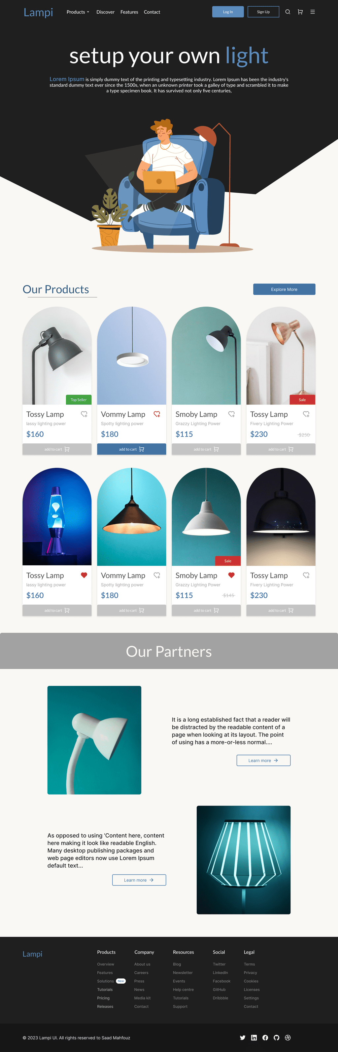Open the Dribbble icon in footer bar
The image size is (338, 1052).
(288, 1037)
